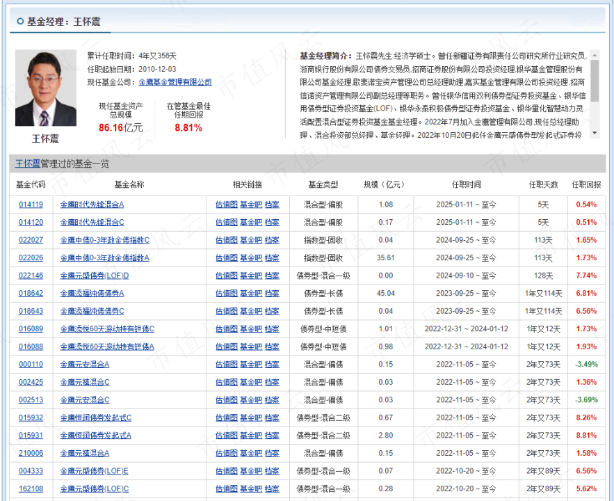
Task: Open fund 金鹰中债0-3年政金债指数C
Action: click(x=105, y=240)
